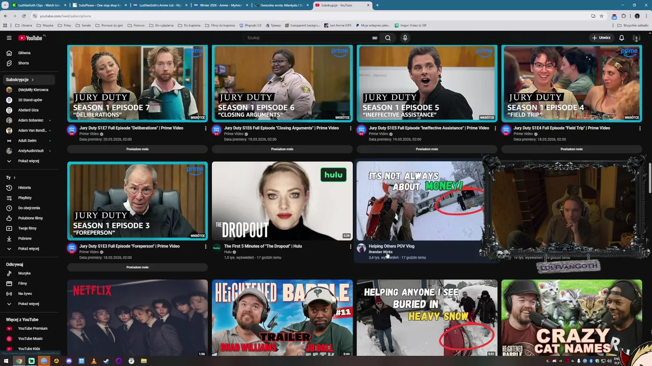Switch to Gwiezdne wrota Atlantyda tab

point(281,5)
